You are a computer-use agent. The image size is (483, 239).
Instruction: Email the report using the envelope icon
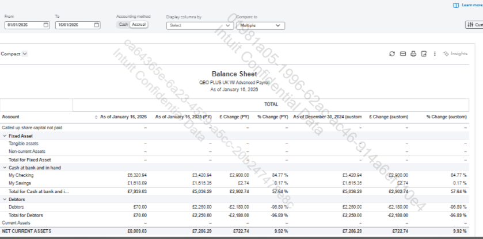coord(402,54)
